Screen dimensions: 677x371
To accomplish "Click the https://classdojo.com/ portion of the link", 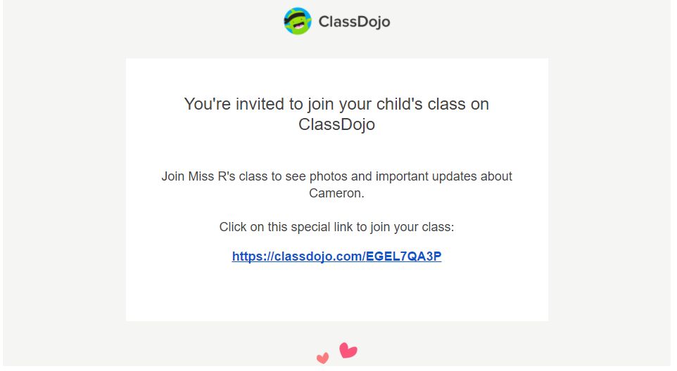I will (298, 256).
